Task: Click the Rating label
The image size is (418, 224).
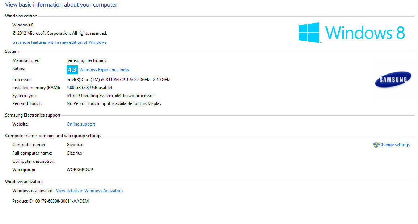Action: pos(19,68)
